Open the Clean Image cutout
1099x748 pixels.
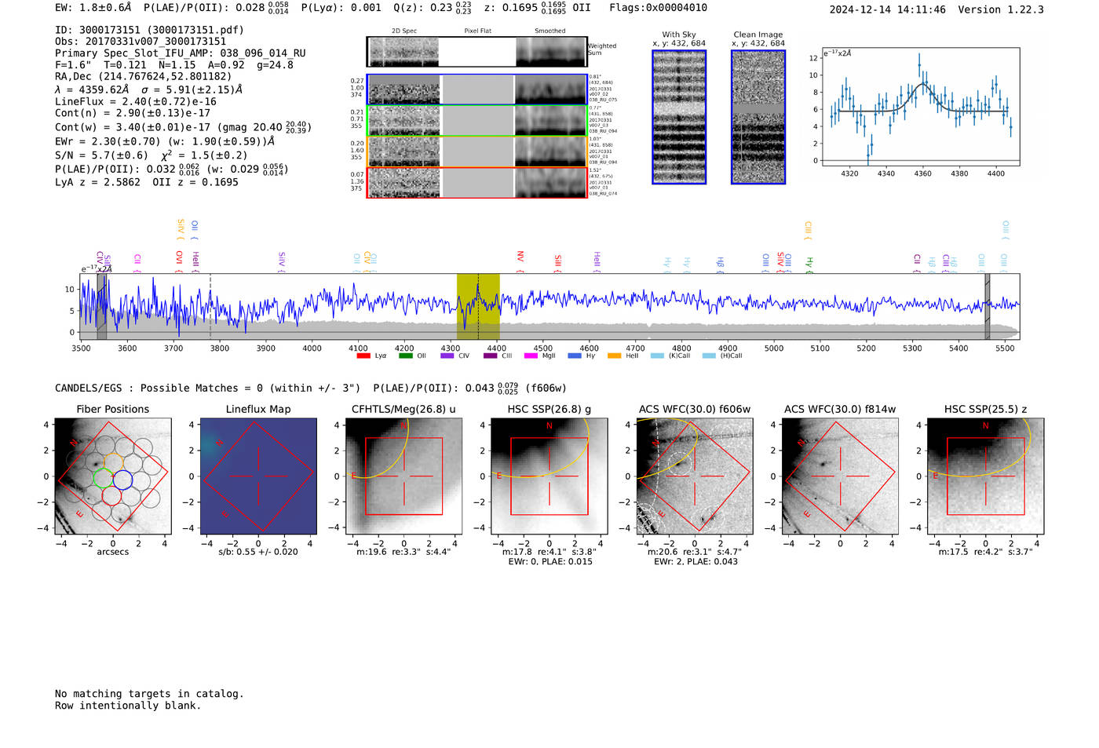tap(758, 117)
